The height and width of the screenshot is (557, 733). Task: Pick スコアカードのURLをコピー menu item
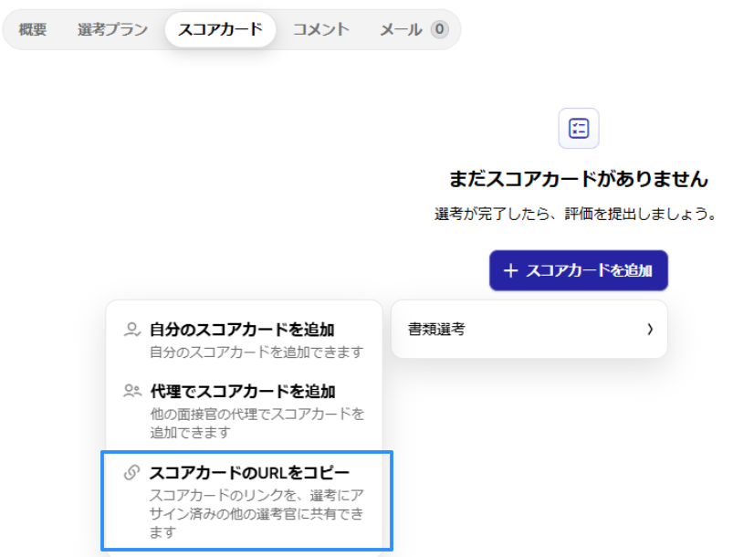point(248,473)
